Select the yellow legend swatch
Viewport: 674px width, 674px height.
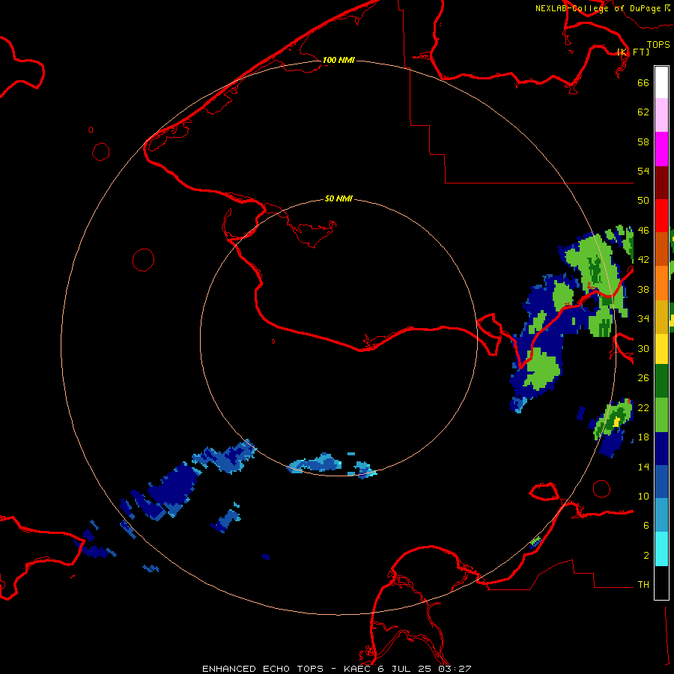(x=661, y=348)
